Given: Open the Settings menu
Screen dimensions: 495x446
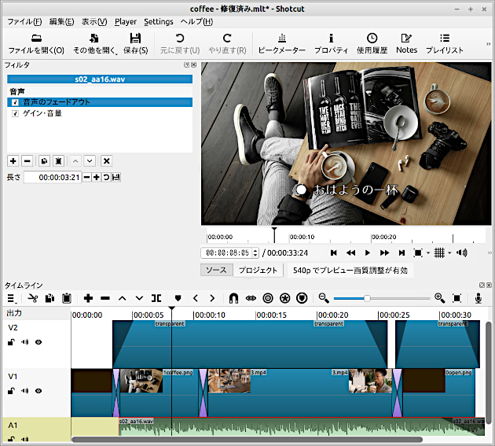Looking at the screenshot, I should pyautogui.click(x=158, y=21).
